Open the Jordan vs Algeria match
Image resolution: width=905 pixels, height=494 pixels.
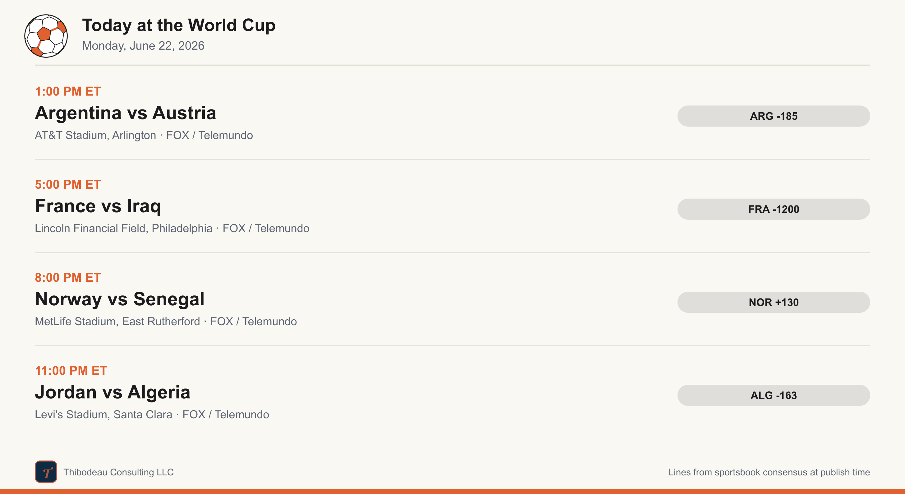coord(113,392)
